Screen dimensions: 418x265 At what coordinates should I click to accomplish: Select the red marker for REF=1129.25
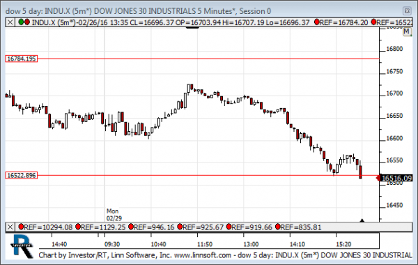coord(78,227)
